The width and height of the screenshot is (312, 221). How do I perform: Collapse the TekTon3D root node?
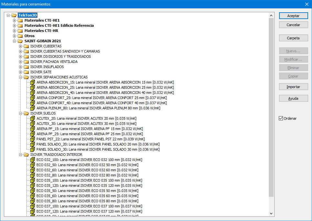click(8, 15)
